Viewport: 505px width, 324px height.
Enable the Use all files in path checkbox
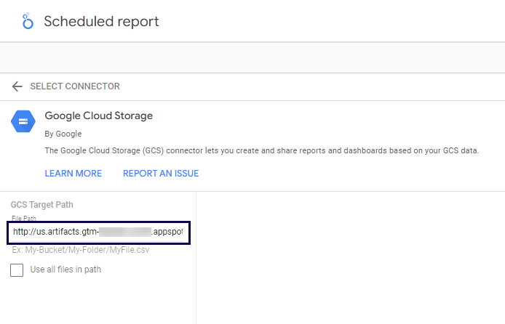tap(17, 270)
